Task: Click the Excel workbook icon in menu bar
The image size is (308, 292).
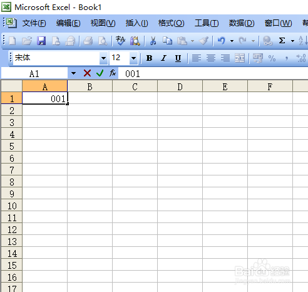Action: point(11,23)
